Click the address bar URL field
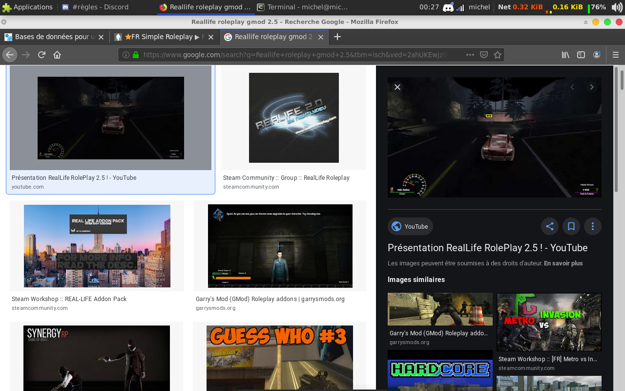The width and height of the screenshot is (625, 391). click(295, 55)
